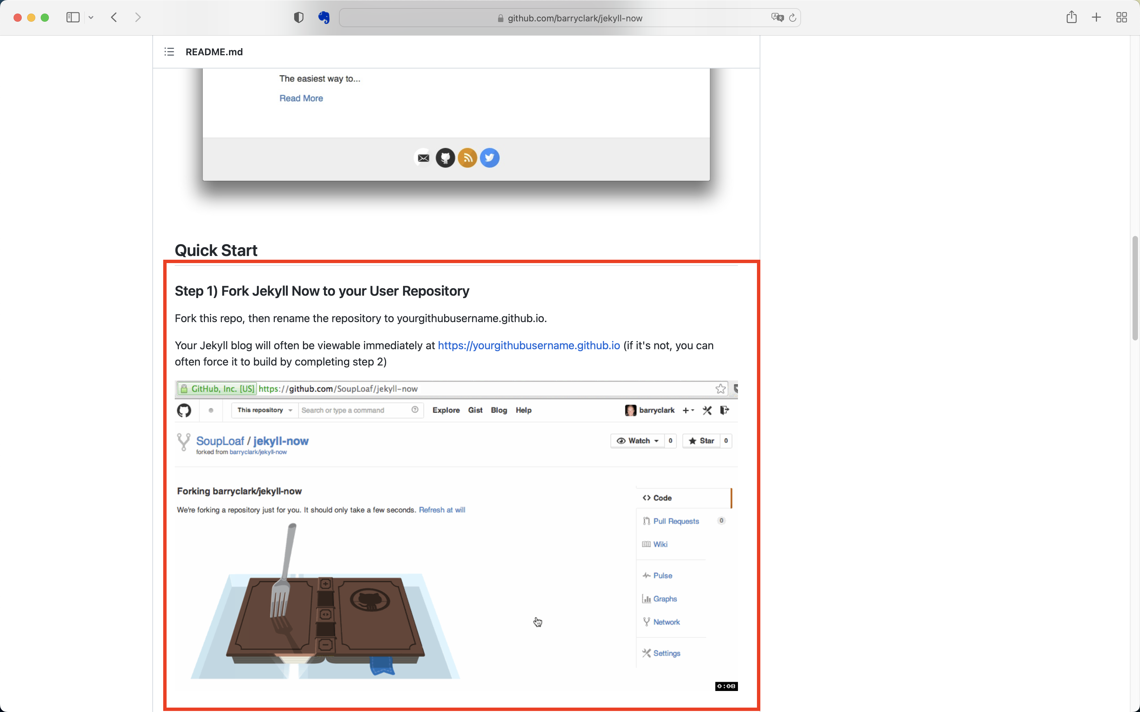This screenshot has height=712, width=1140.
Task: Click the barryclark user profile link
Action: pyautogui.click(x=650, y=410)
